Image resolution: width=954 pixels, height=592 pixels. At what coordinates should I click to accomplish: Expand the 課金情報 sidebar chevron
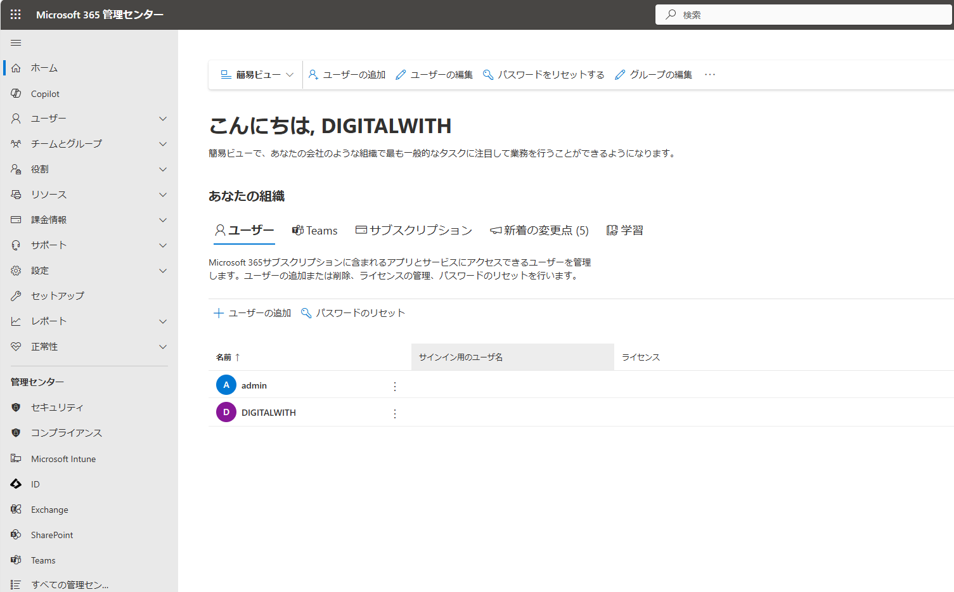point(163,220)
